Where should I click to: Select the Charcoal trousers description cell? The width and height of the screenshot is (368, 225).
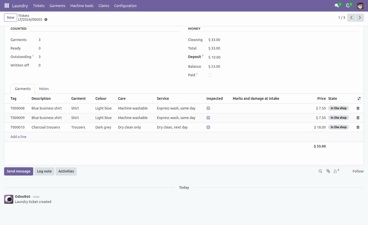click(46, 127)
